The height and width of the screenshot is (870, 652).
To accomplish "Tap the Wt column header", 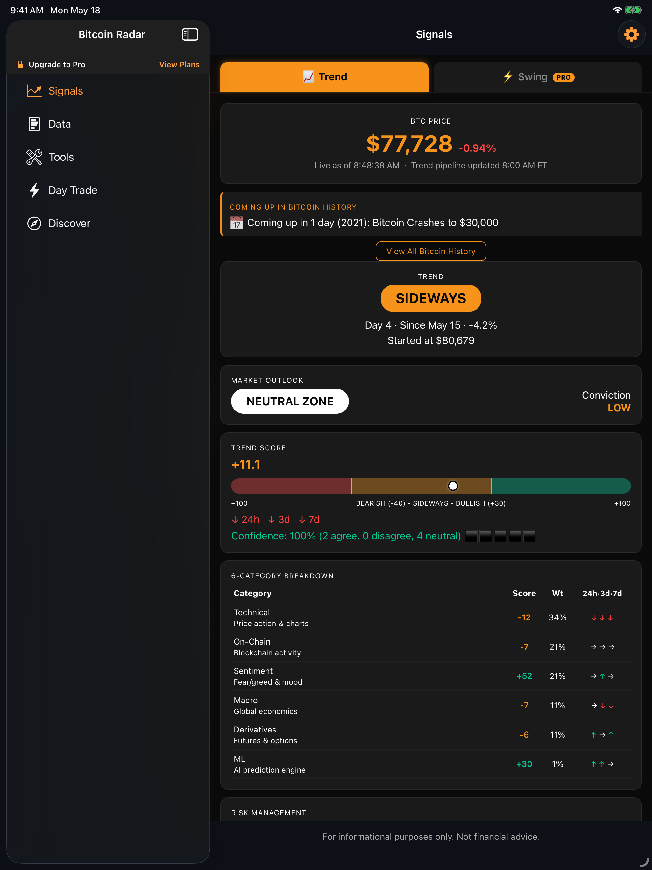I will click(x=558, y=593).
